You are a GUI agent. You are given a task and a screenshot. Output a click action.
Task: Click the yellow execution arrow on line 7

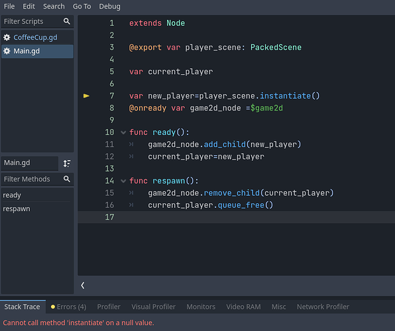click(86, 96)
